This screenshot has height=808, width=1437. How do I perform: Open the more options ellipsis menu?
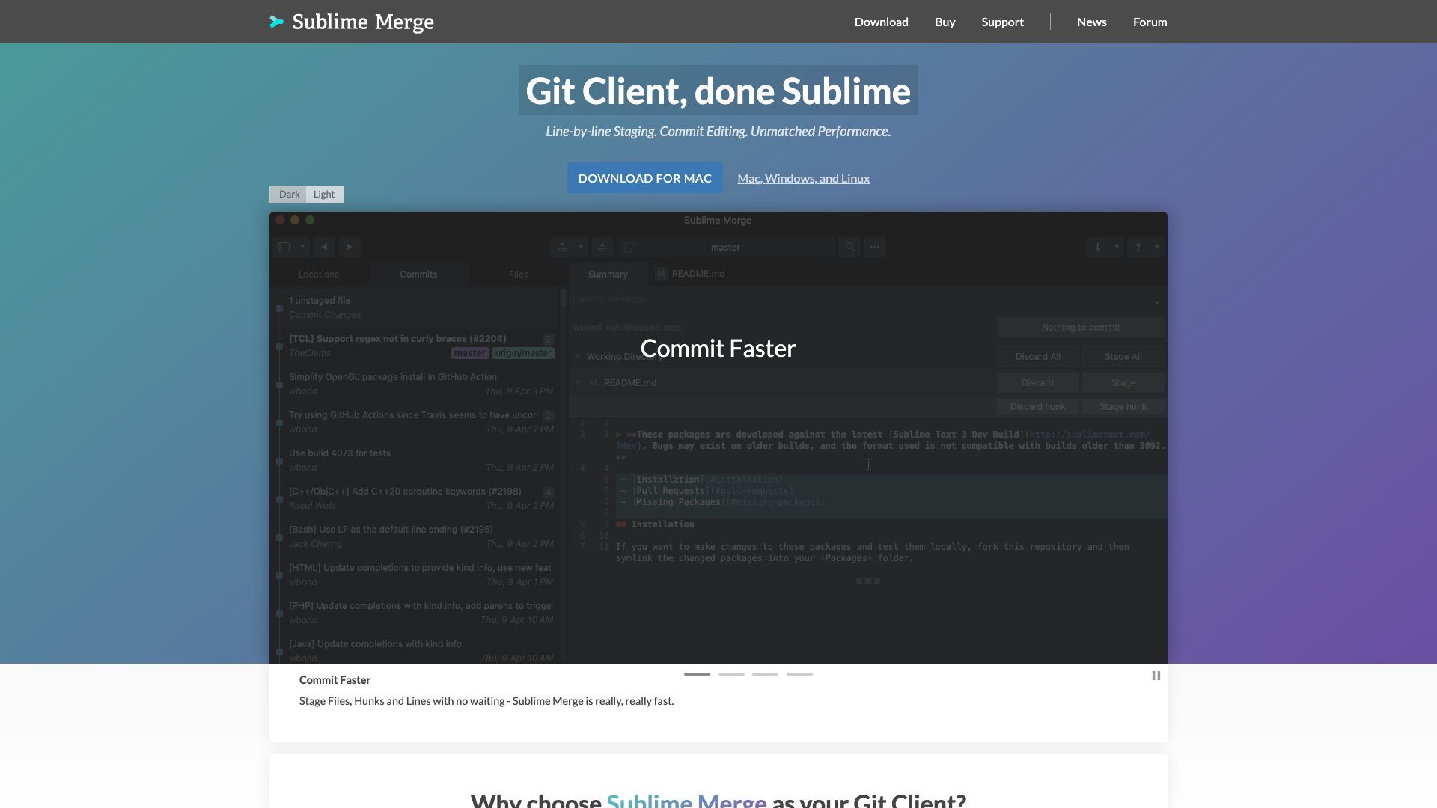[875, 247]
